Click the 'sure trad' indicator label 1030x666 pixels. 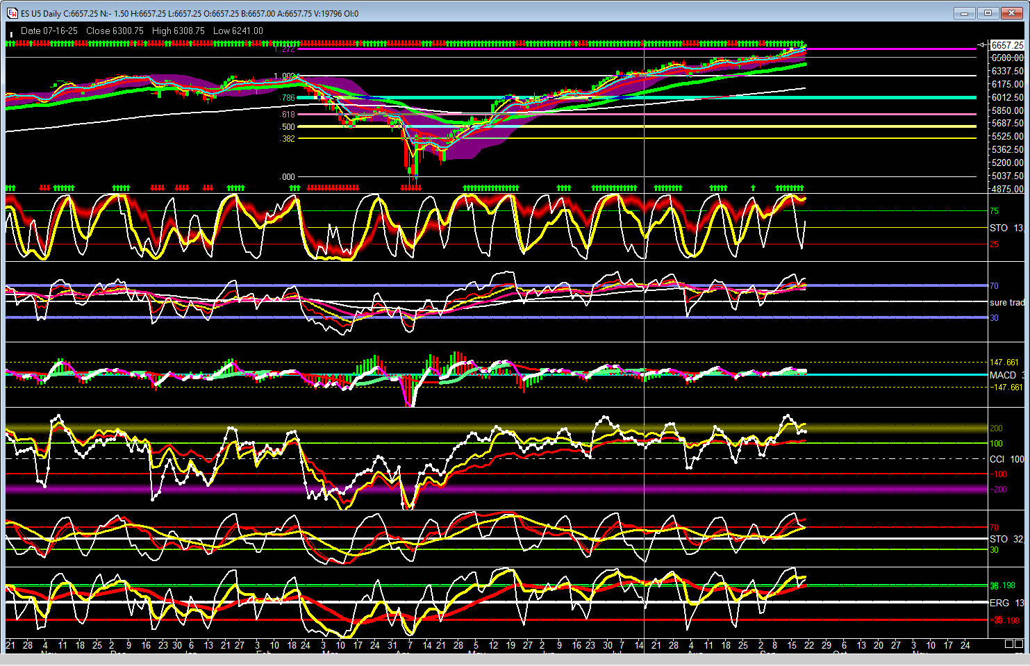(1006, 302)
